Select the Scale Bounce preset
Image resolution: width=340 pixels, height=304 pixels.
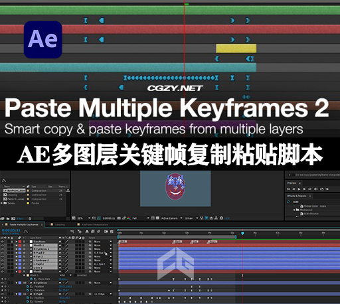[311, 214]
